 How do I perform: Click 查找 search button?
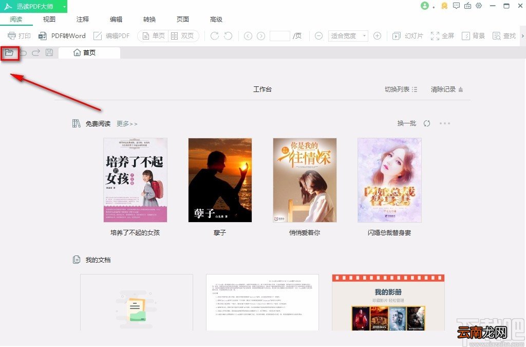point(504,36)
